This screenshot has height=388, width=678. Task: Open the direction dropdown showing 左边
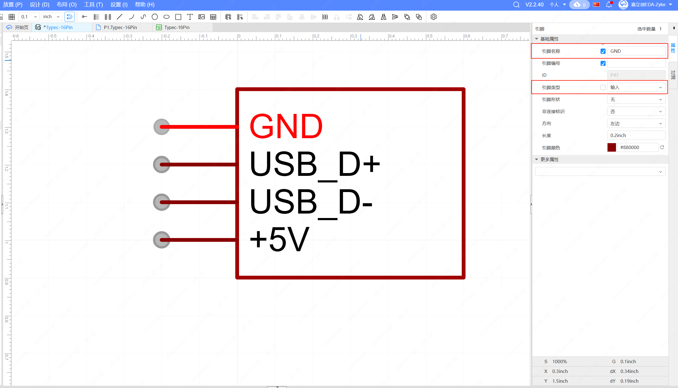click(636, 123)
